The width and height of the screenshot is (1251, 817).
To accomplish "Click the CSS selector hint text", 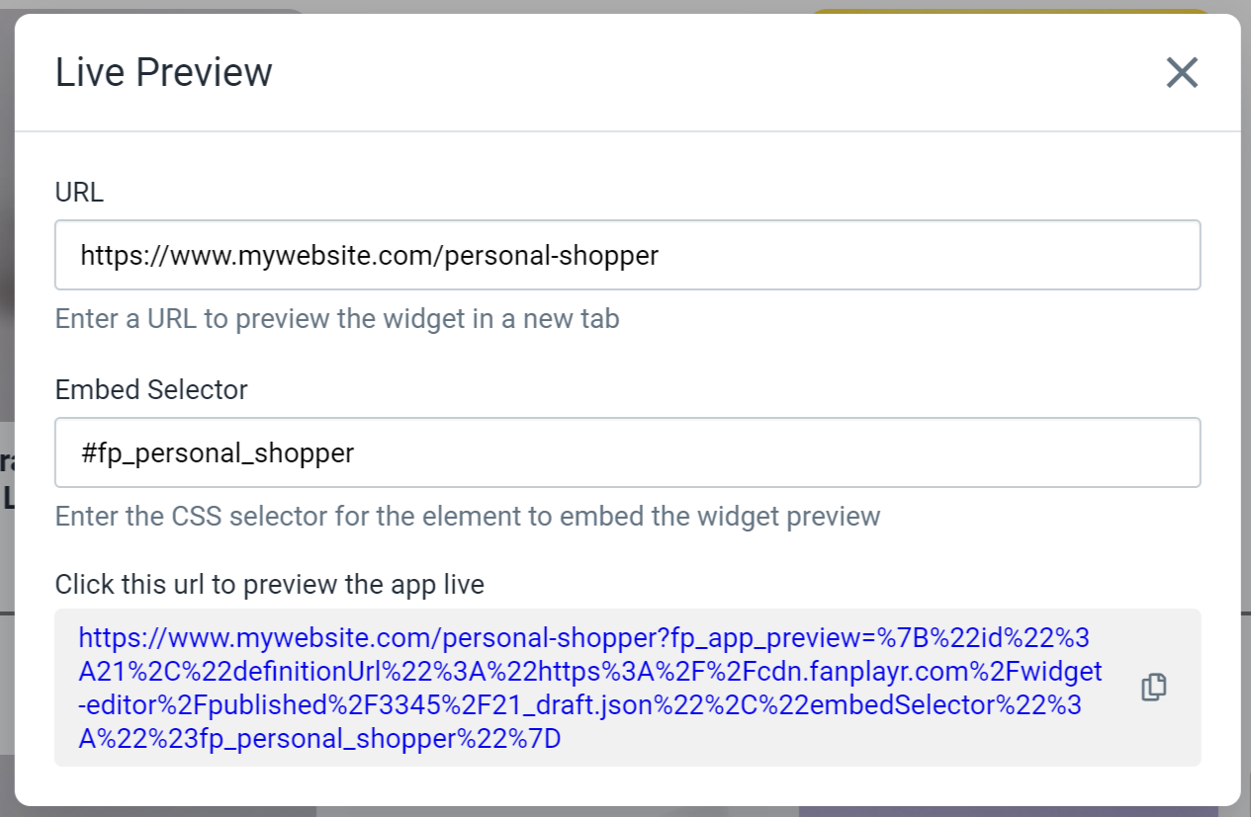I will [468, 517].
